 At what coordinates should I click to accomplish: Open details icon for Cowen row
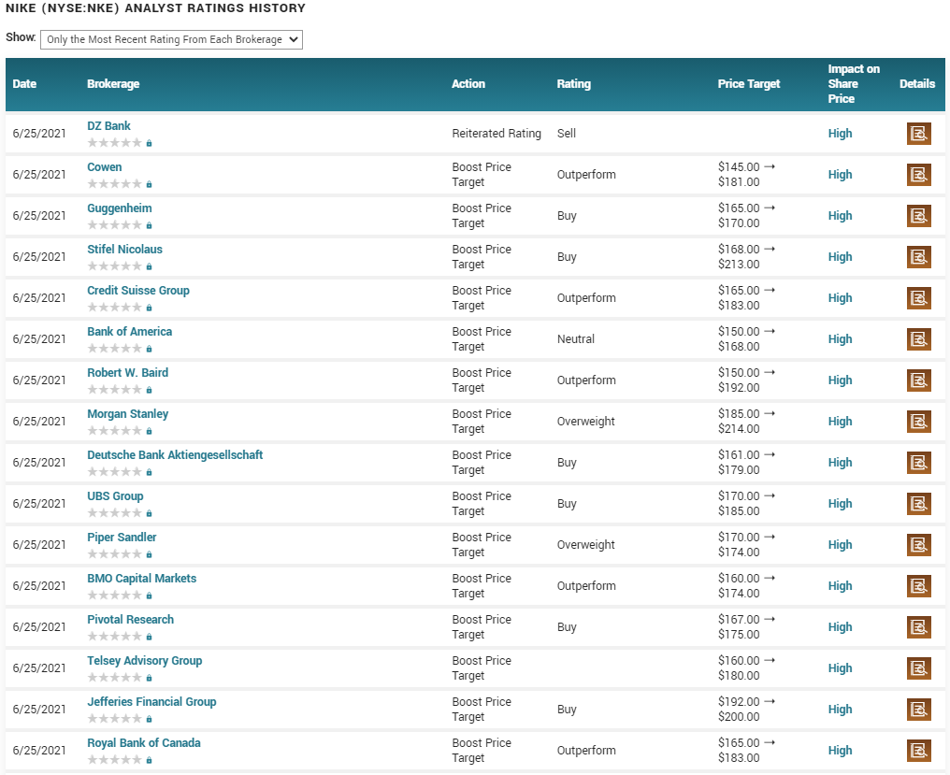point(918,175)
